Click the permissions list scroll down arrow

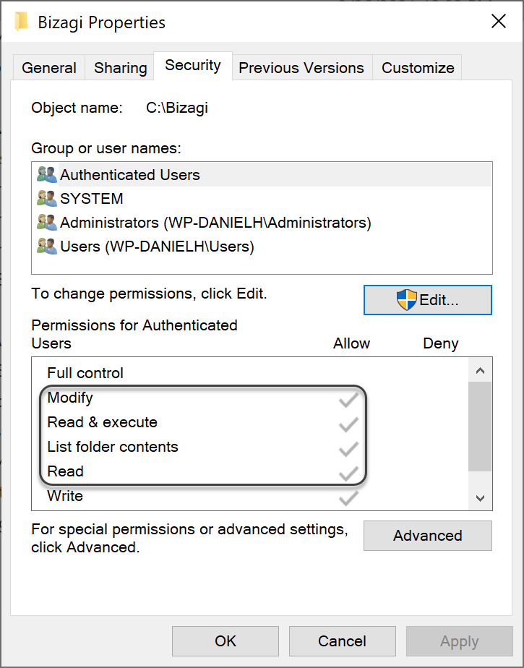[x=480, y=497]
